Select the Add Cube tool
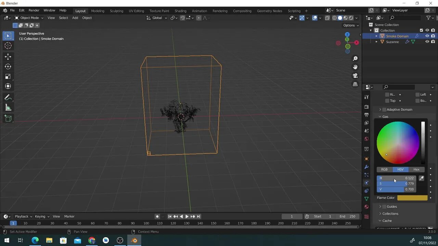Image resolution: width=438 pixels, height=246 pixels. tap(8, 119)
